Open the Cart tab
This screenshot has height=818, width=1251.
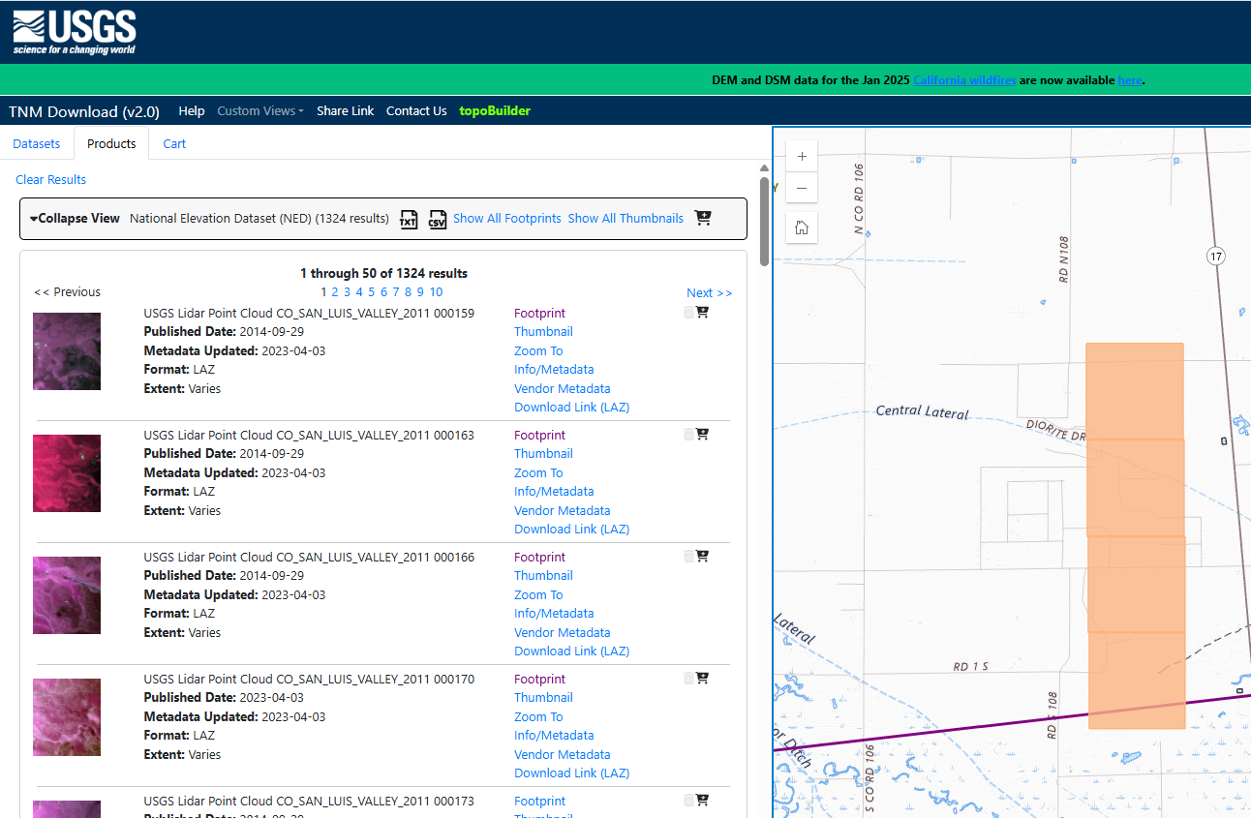click(x=174, y=143)
